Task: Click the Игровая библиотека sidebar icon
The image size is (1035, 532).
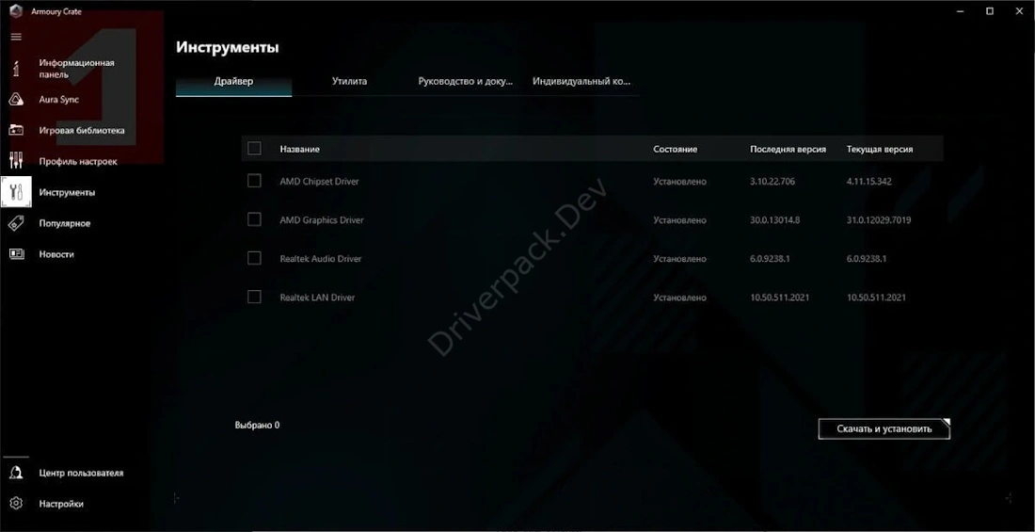Action: 16,130
